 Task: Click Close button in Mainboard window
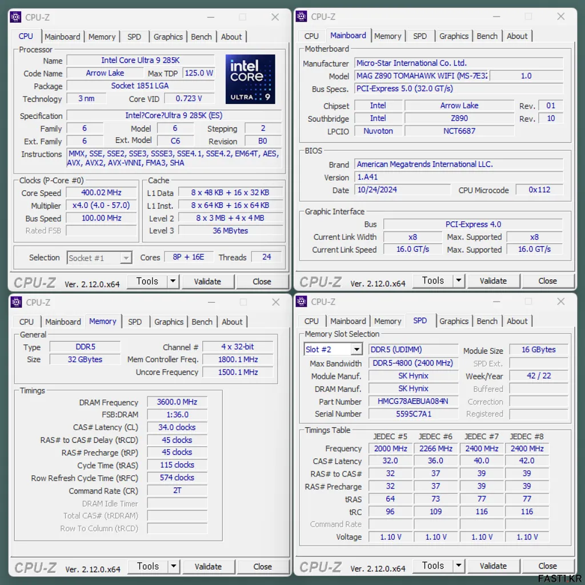(x=548, y=281)
